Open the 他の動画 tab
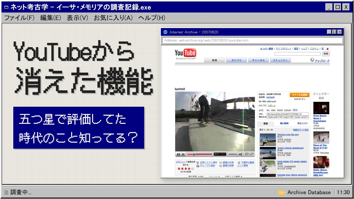Screen dimensions: 354x199 [x=284, y=124]
